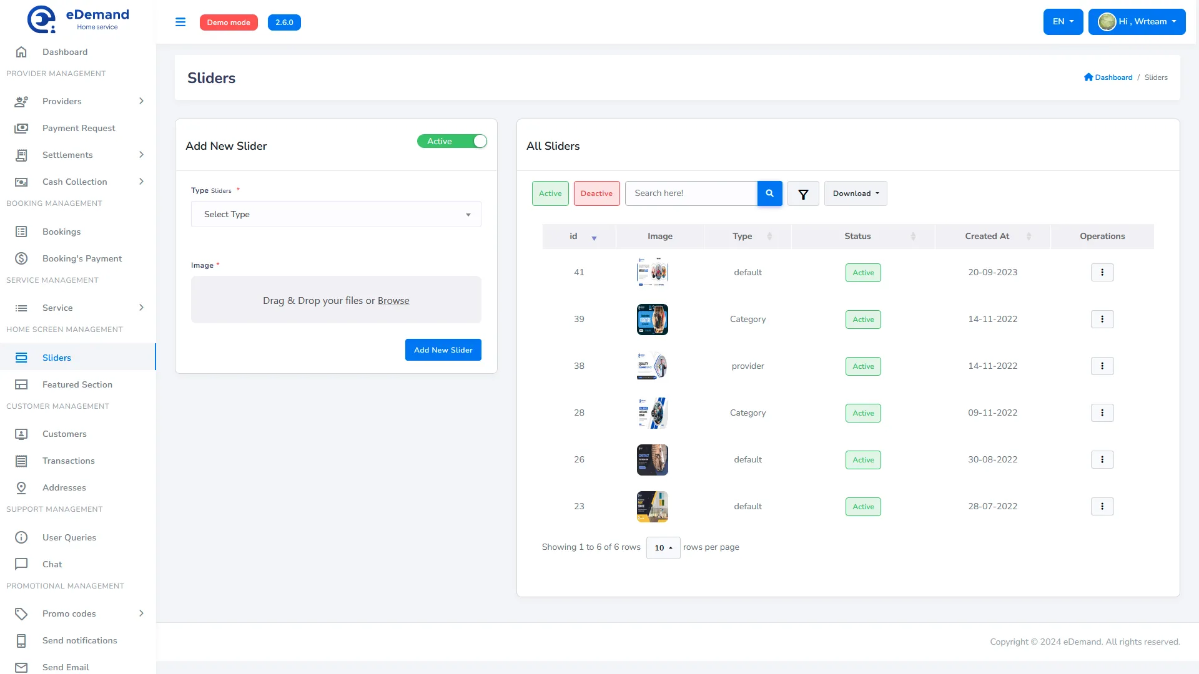Click the eDemand logo
1199x674 pixels.
click(78, 19)
